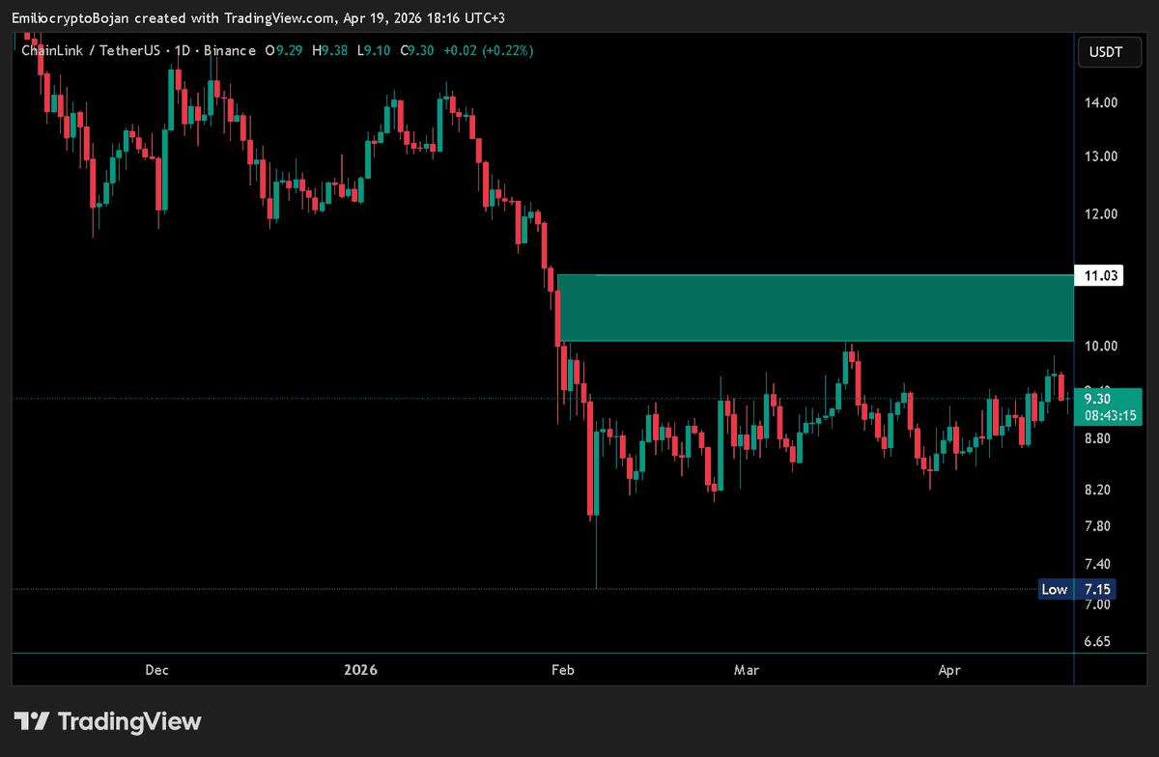The image size is (1159, 757).
Task: Select the green resistance zone rectangle
Action: click(815, 308)
